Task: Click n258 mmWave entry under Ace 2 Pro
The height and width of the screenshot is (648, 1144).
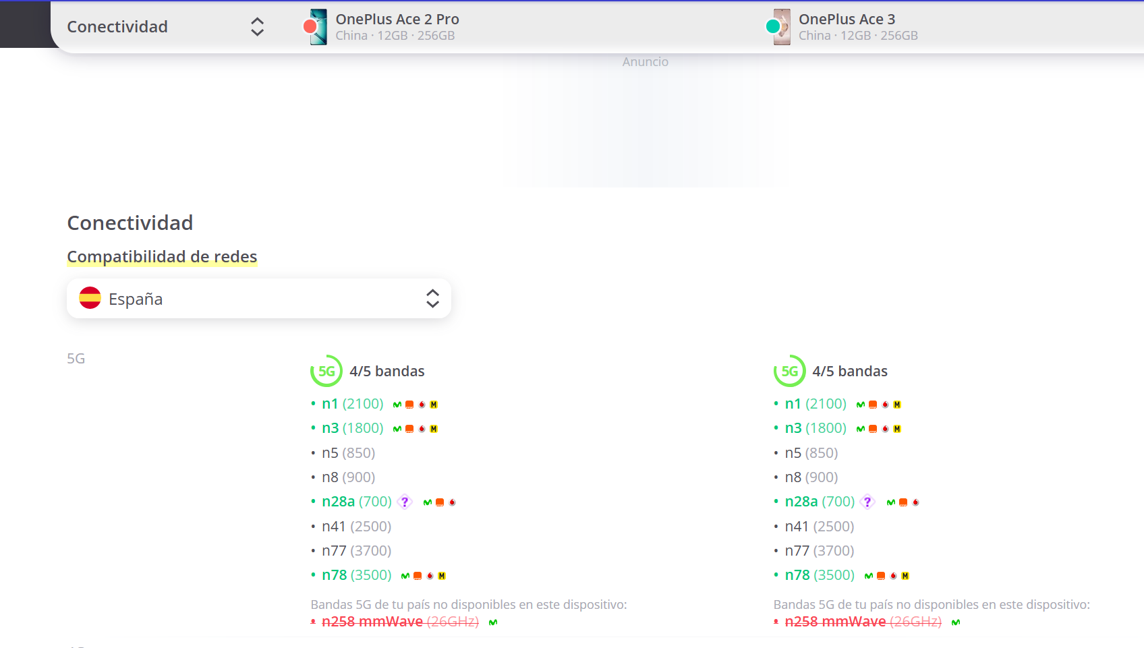Action: tap(400, 622)
